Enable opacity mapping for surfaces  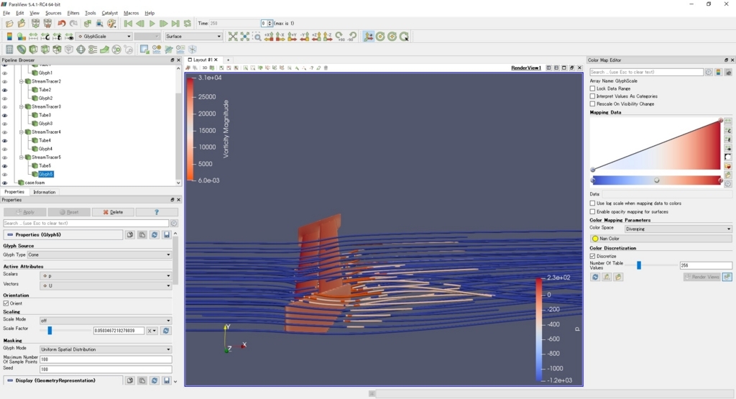point(592,211)
